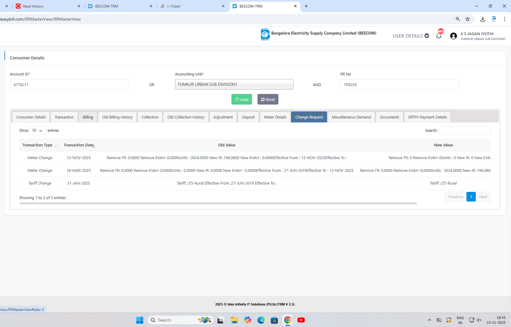
Task: Open Chrome menu three-dot icon
Action: 505,19
